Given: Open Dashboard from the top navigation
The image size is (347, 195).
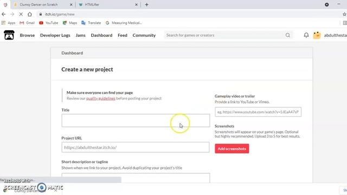Looking at the screenshot, I should 101,35.
